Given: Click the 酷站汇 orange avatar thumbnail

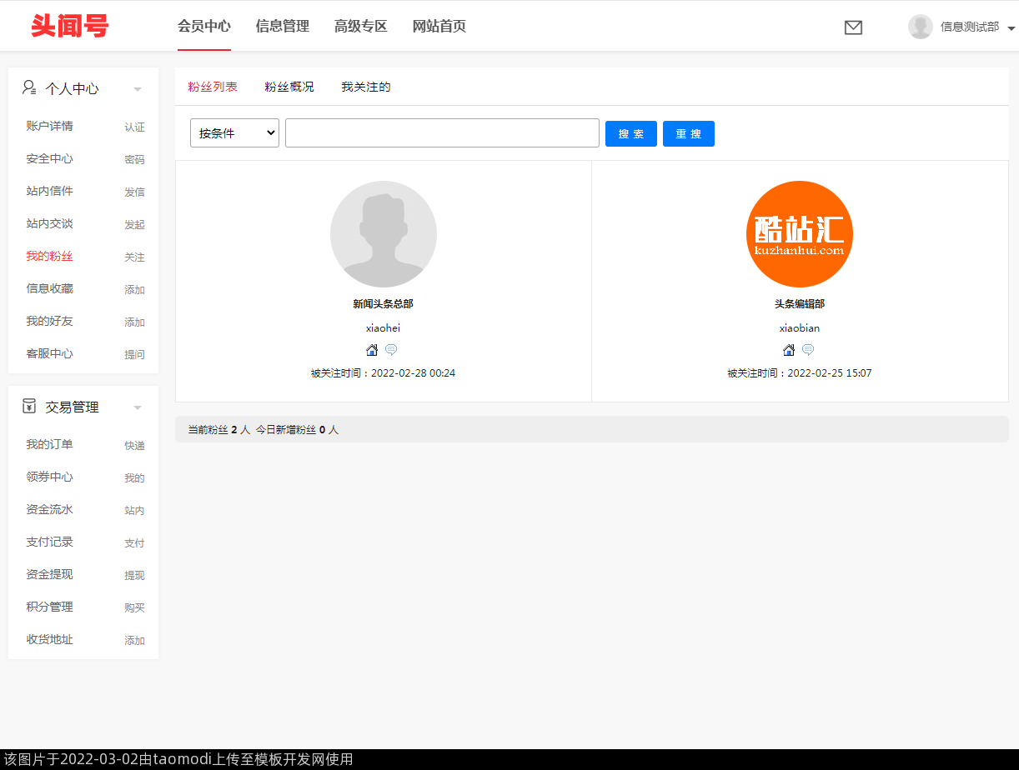Looking at the screenshot, I should [799, 234].
